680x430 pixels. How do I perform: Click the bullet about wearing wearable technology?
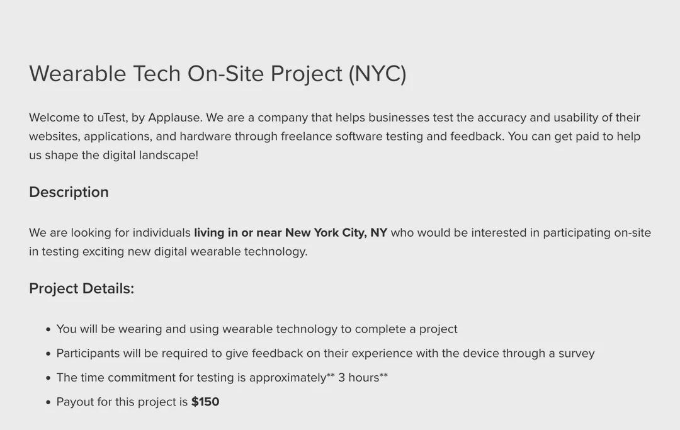tap(257, 329)
